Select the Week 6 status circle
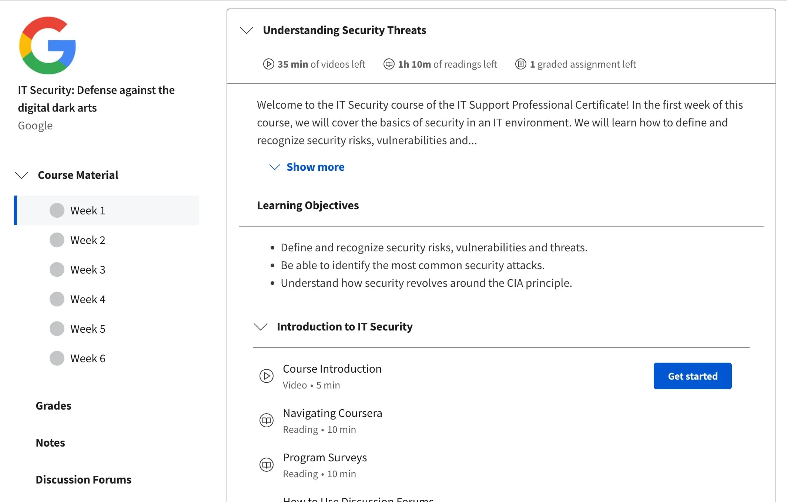The width and height of the screenshot is (787, 502). pos(57,358)
